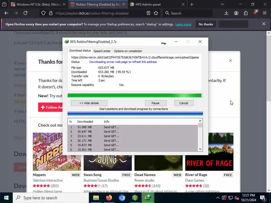The height and width of the screenshot is (203, 271).
Task: Expand hidden system tray icons chevron
Action: tap(218, 198)
